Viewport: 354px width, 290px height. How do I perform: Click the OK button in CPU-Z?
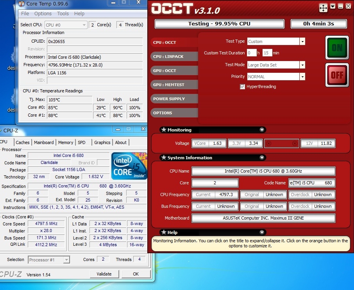pos(136,274)
